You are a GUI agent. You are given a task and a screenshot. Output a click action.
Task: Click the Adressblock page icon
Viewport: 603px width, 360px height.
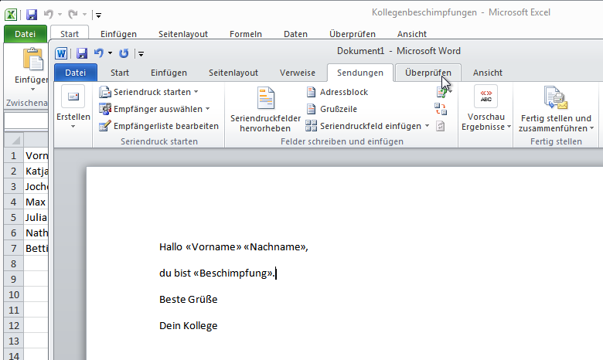(x=311, y=92)
